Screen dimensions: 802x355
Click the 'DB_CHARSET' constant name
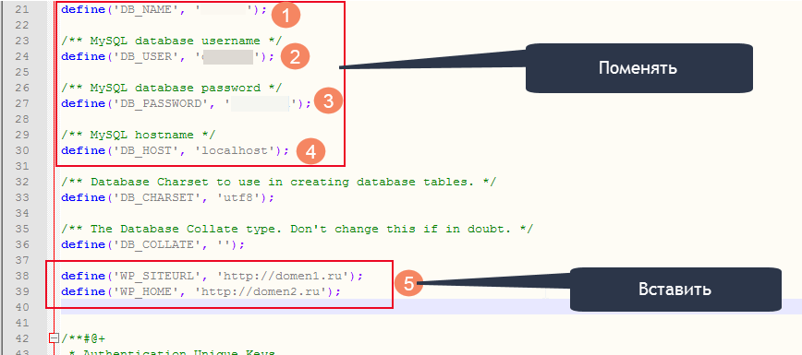pos(156,197)
